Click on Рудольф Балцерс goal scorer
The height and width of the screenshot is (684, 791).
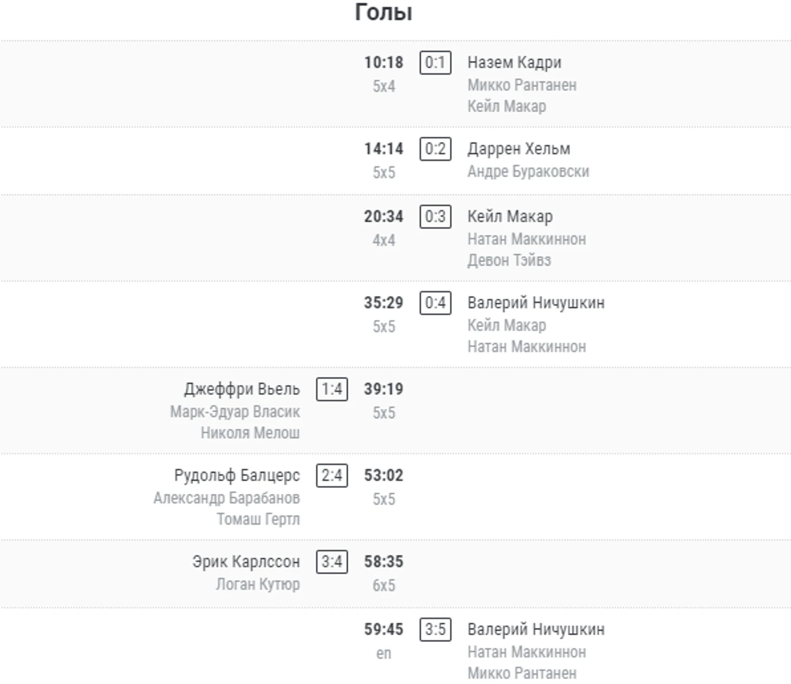point(237,475)
